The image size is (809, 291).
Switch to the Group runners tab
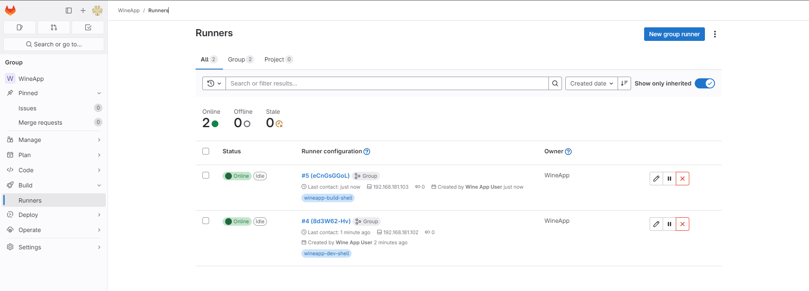click(240, 59)
